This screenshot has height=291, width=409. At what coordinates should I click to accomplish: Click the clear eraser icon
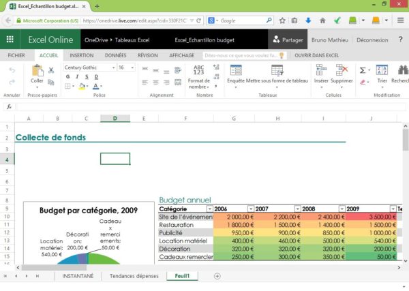coord(363,82)
